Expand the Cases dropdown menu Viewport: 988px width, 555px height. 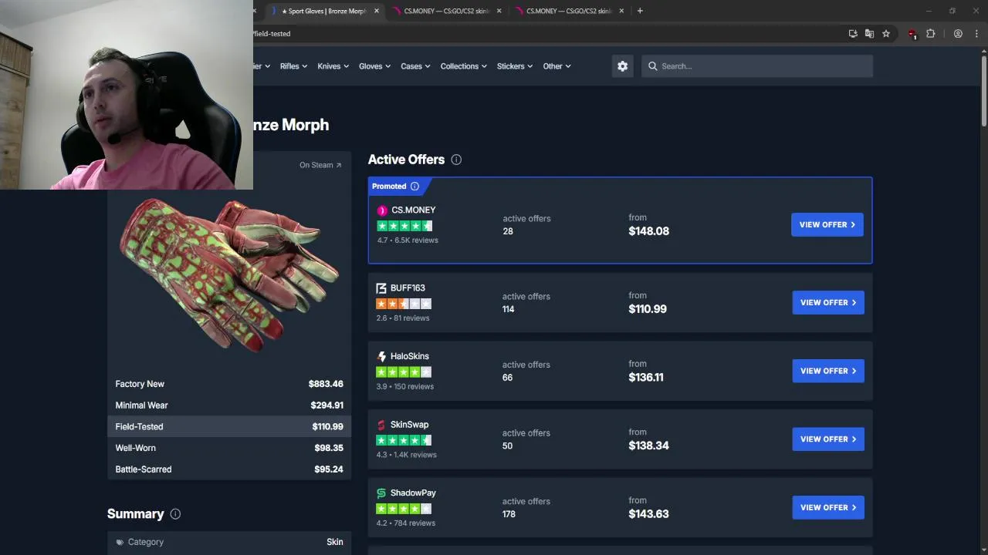point(415,66)
